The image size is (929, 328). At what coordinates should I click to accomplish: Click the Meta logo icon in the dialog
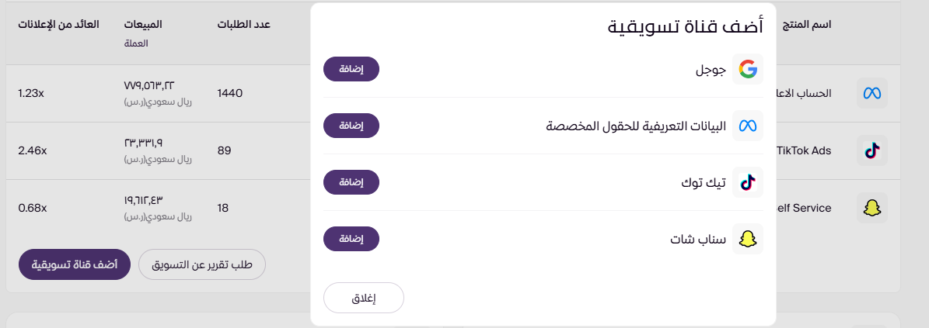coord(748,126)
